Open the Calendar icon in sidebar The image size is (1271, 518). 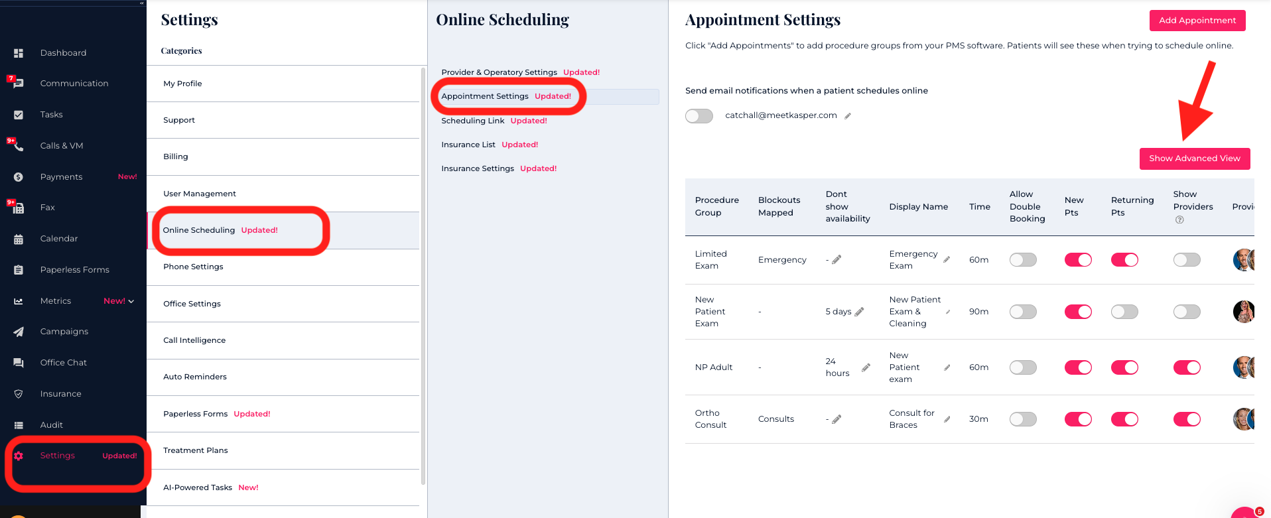[x=19, y=239]
